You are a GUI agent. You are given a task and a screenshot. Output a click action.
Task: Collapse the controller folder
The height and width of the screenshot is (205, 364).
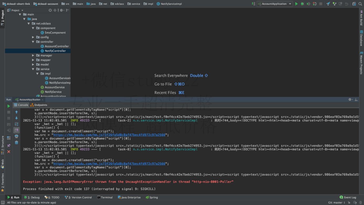(x=33, y=42)
